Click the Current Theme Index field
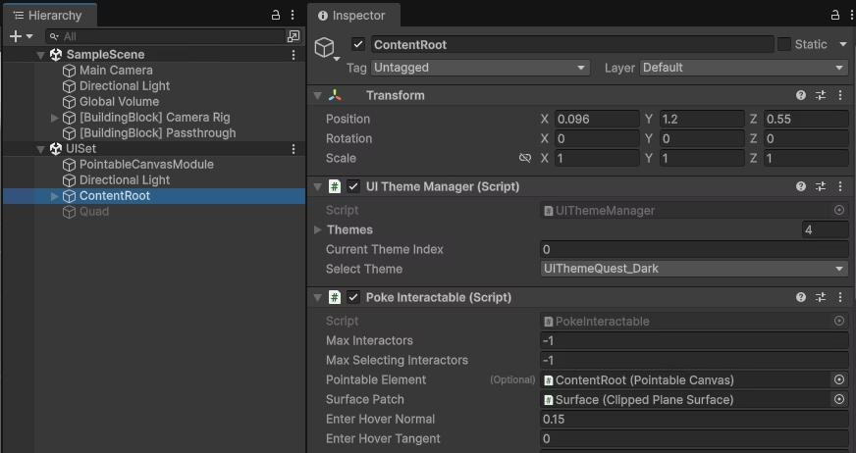The width and height of the screenshot is (856, 453). [x=694, y=249]
